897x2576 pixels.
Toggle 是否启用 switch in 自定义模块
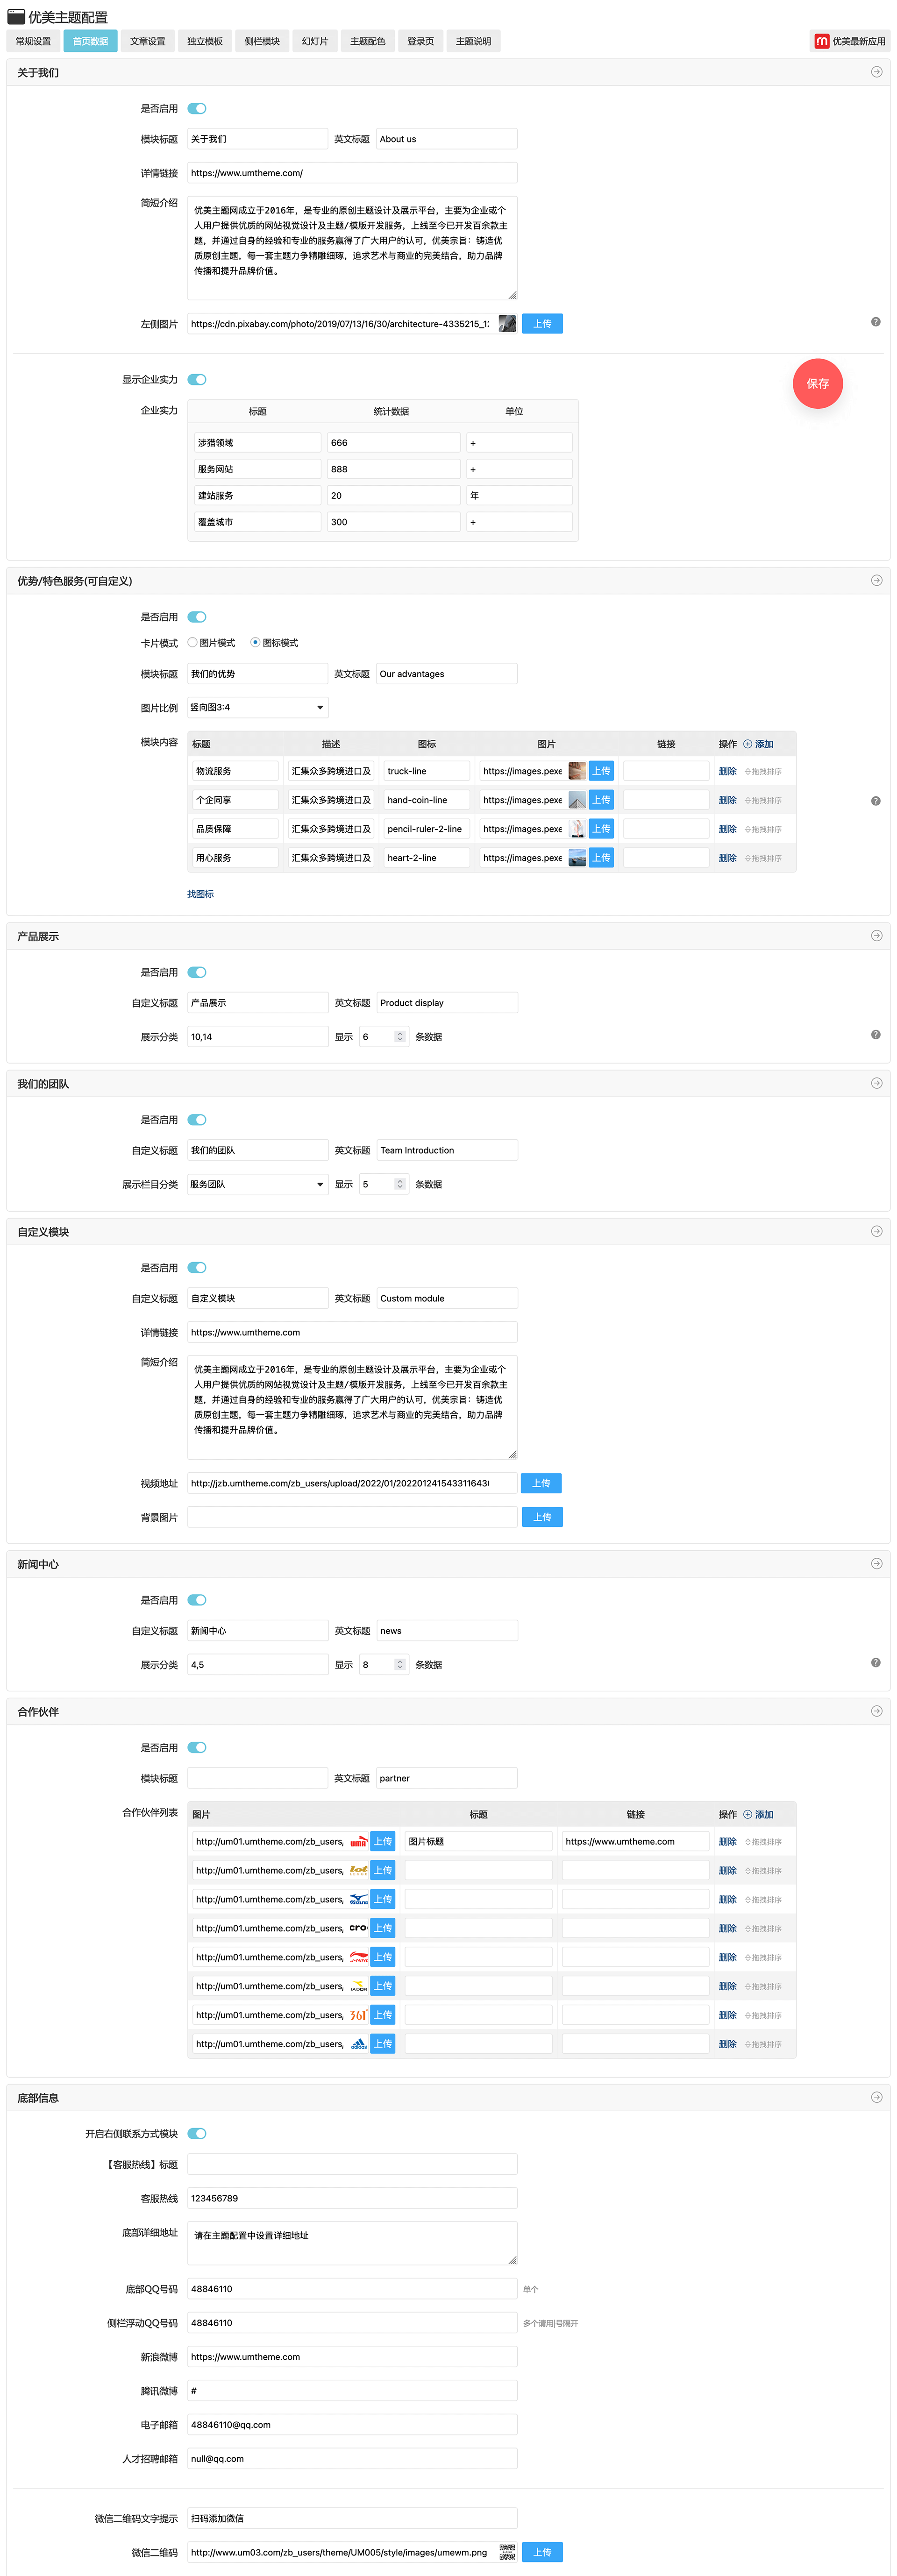(197, 1268)
